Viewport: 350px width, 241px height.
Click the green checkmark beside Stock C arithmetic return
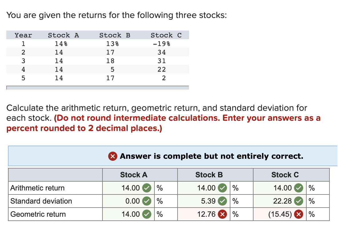pos(299,188)
